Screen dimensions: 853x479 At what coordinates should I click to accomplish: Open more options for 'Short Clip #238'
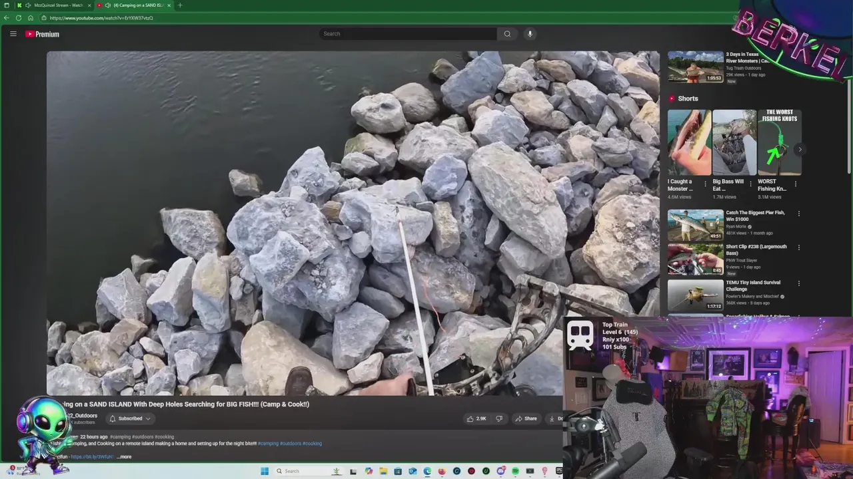click(798, 247)
